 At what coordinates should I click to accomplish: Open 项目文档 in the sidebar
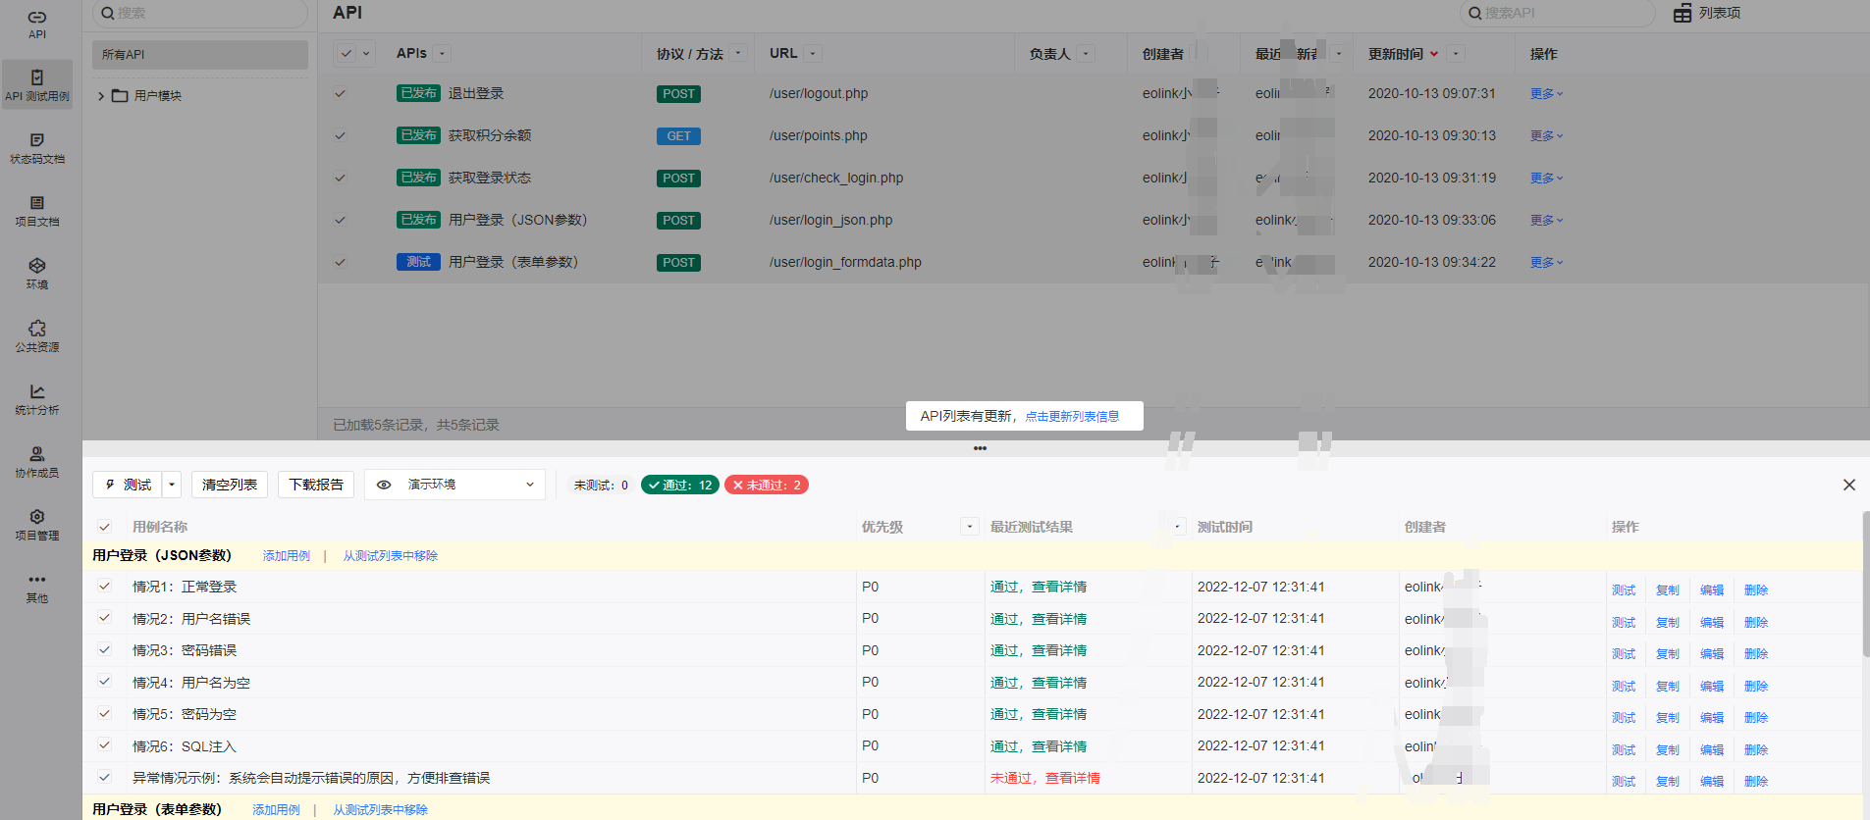(37, 211)
